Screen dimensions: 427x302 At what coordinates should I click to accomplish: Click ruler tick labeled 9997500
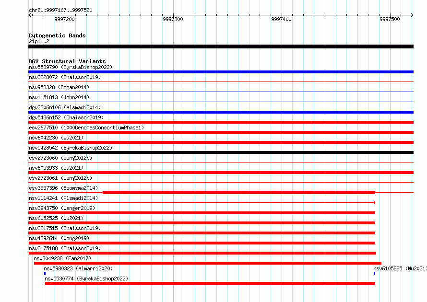pos(390,19)
